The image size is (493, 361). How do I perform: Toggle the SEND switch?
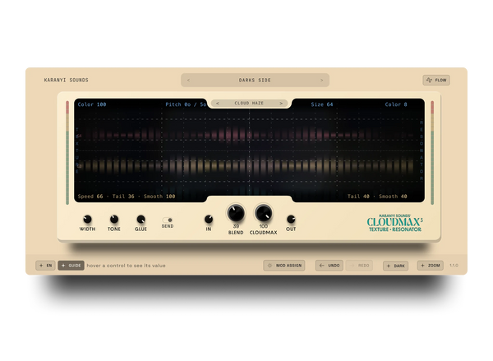click(168, 220)
